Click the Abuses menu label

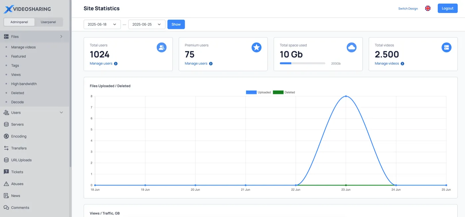(17, 184)
